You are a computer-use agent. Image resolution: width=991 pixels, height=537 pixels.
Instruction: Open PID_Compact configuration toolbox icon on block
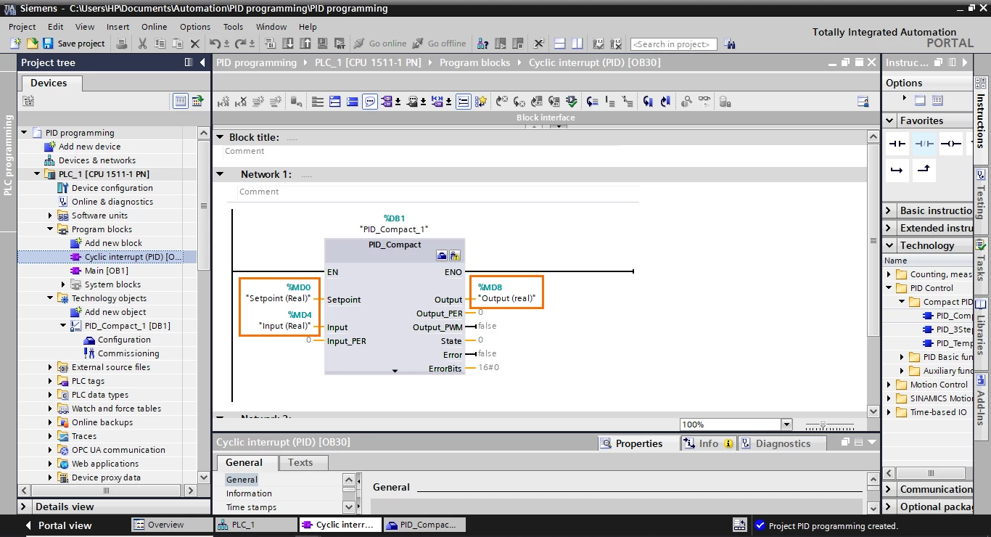click(442, 256)
